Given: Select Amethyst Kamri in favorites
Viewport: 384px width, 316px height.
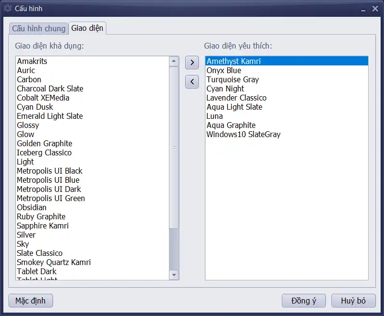Looking at the screenshot, I should click(286, 61).
